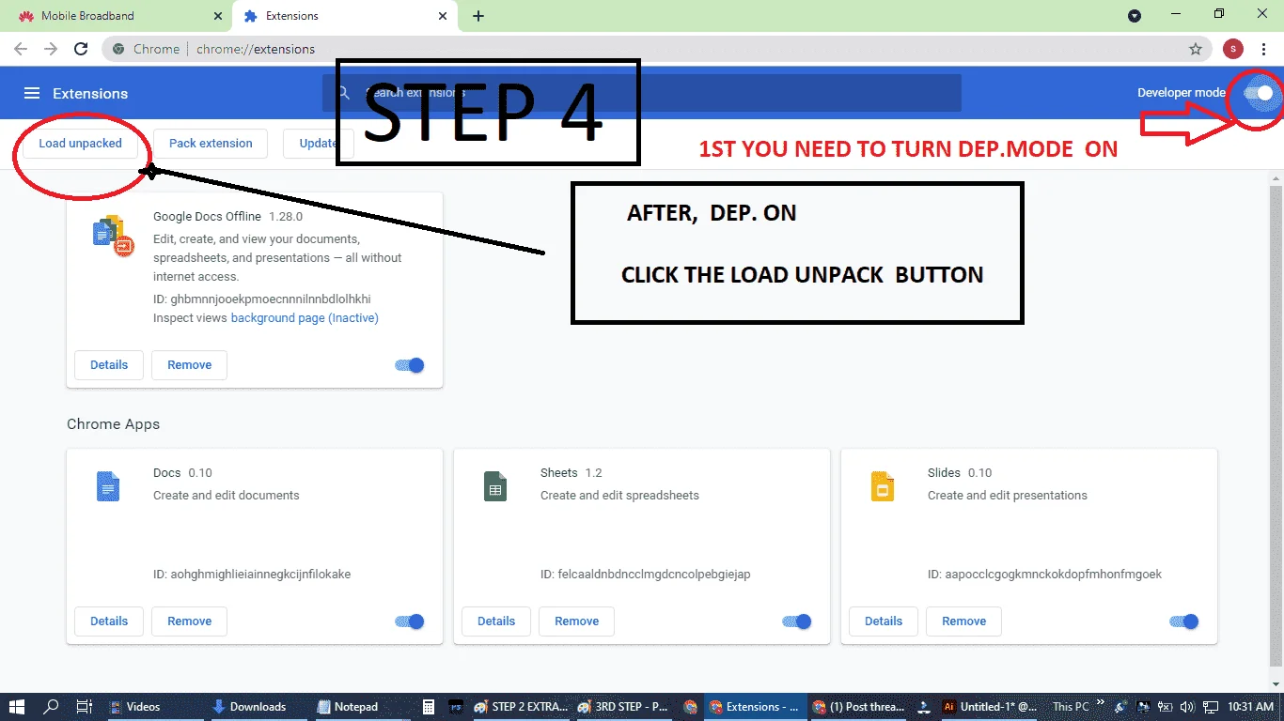Open Task View on the taskbar
1284x721 pixels.
[x=84, y=707]
